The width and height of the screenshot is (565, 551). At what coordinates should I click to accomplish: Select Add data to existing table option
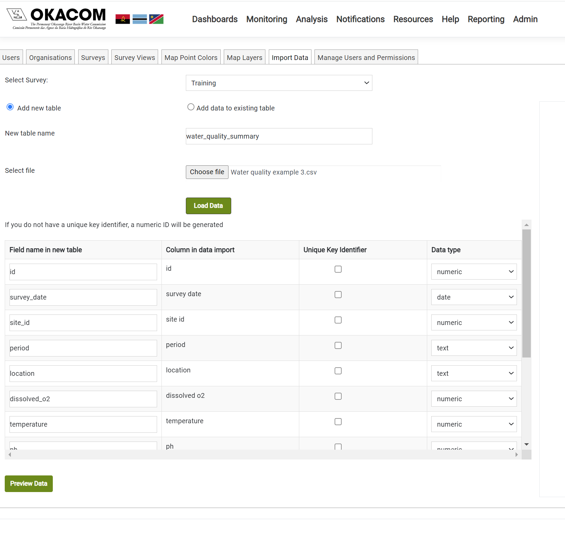coord(191,107)
